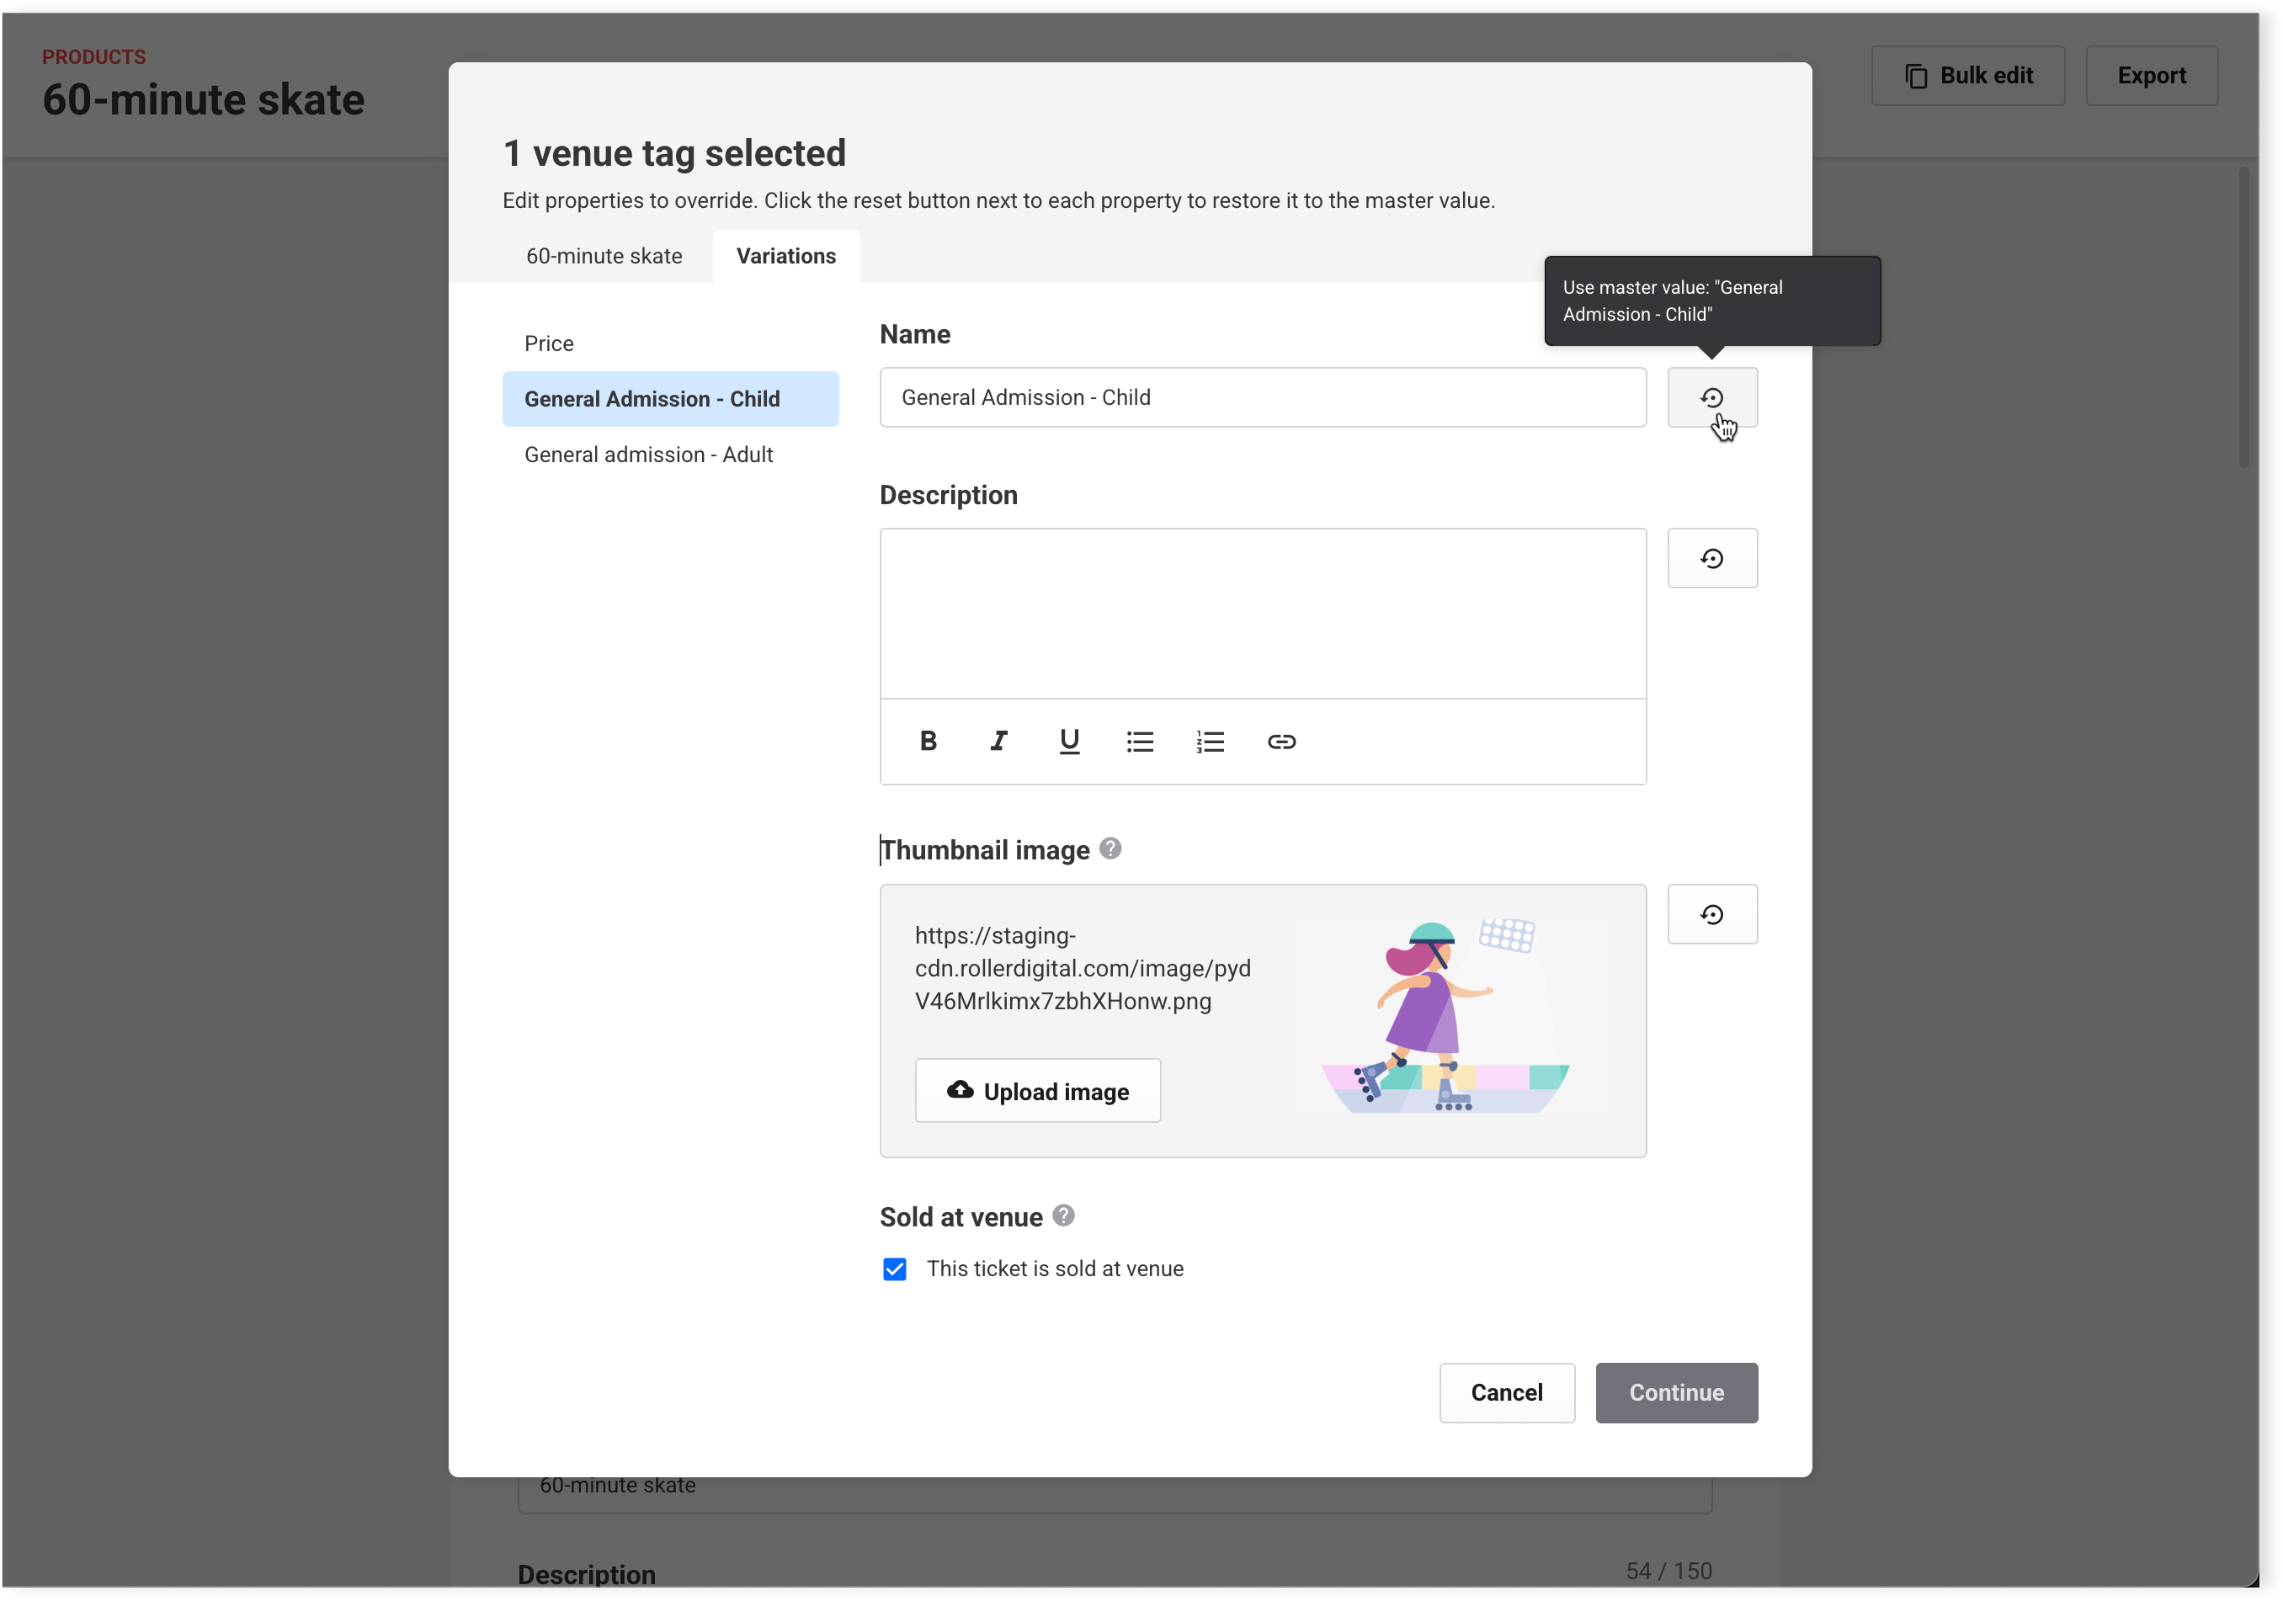Select General admission - Adult variation

(x=648, y=455)
